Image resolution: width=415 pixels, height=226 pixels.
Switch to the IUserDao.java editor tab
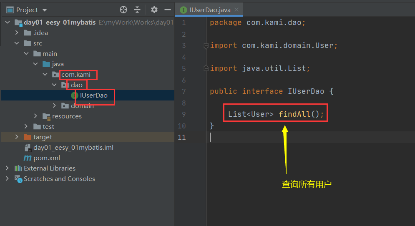click(x=210, y=10)
